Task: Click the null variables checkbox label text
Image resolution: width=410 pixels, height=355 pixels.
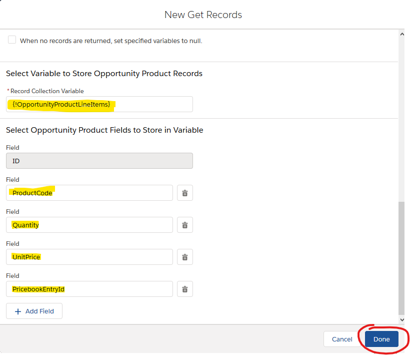Action: click(111, 41)
